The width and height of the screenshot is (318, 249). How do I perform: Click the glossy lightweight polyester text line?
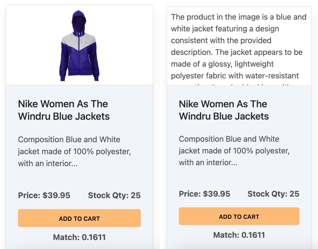pyautogui.click(x=222, y=64)
